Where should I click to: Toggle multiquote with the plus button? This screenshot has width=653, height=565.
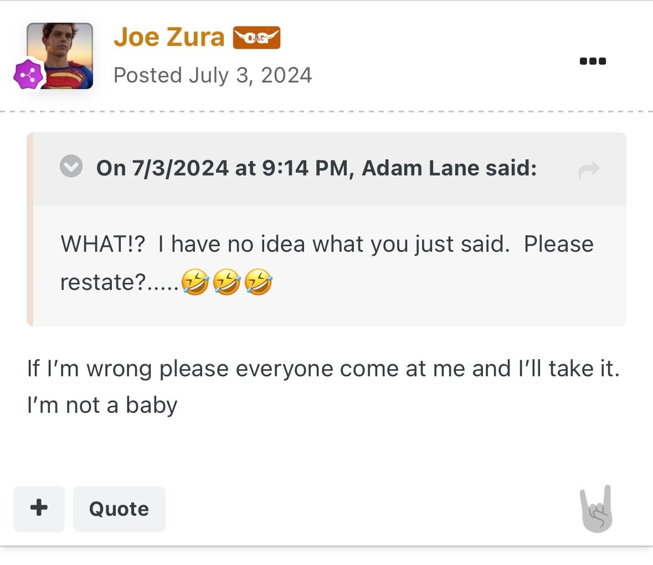pos(39,509)
